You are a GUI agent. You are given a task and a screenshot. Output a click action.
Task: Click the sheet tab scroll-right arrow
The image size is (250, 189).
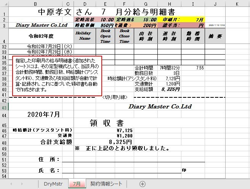coord(22,184)
